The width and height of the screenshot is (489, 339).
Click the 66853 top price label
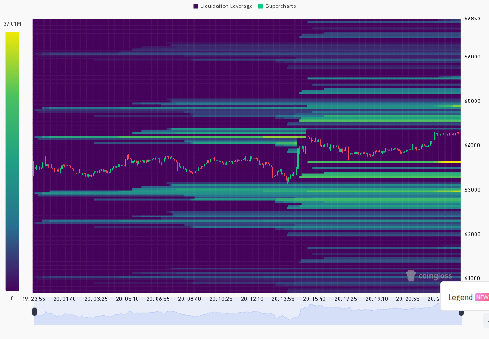[x=472, y=19]
